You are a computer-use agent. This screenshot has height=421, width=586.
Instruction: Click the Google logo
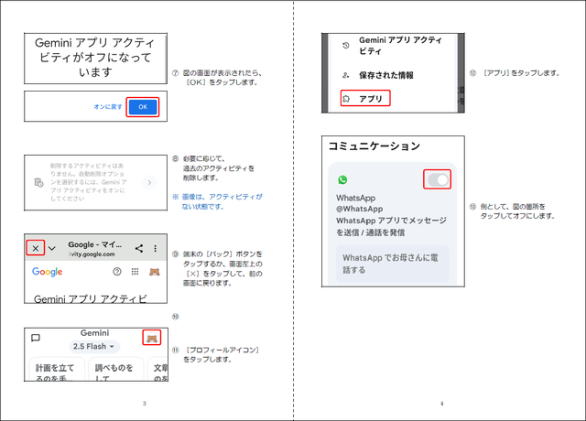tap(47, 272)
